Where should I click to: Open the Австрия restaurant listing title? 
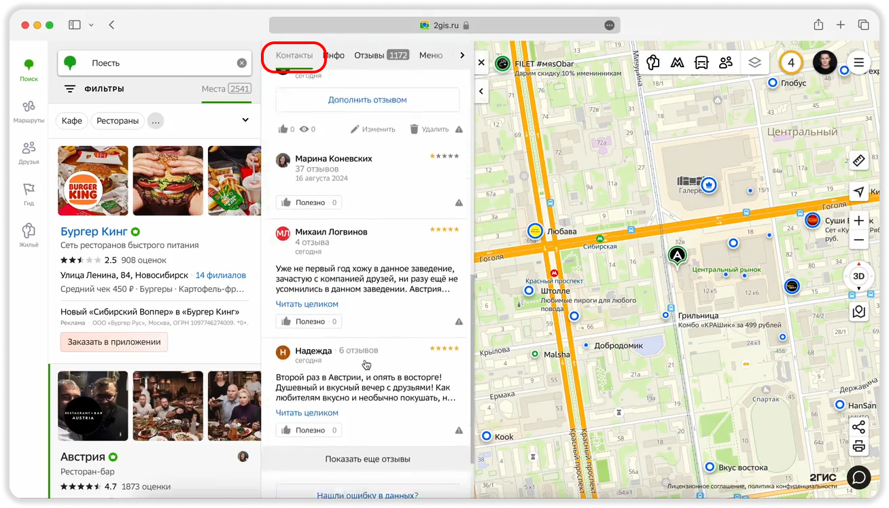point(83,457)
